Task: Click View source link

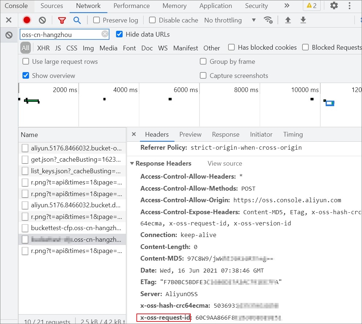Action: coord(225,163)
